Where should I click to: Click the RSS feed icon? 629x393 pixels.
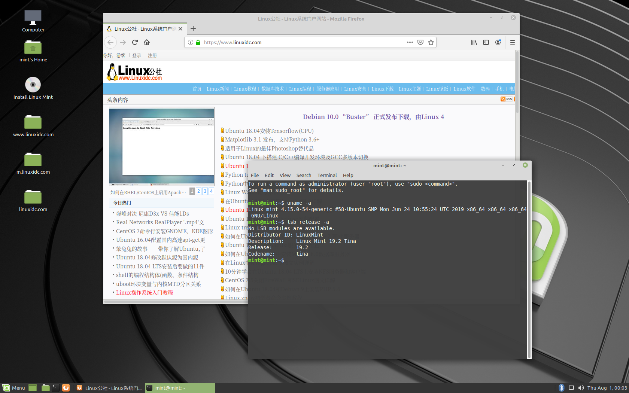pyautogui.click(x=507, y=99)
